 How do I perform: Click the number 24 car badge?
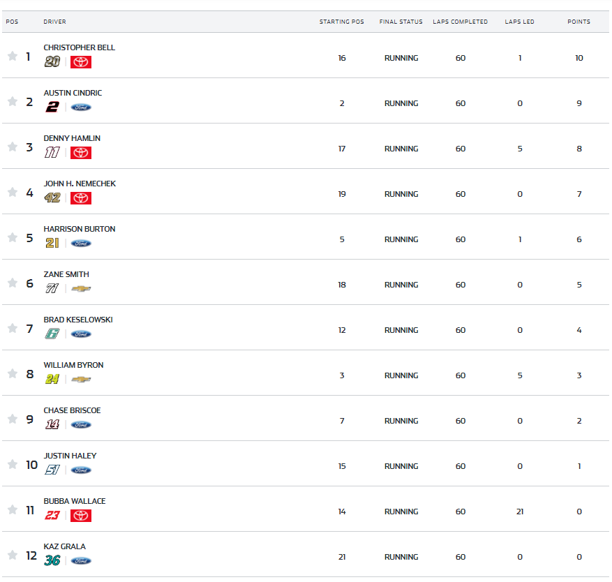click(x=52, y=379)
